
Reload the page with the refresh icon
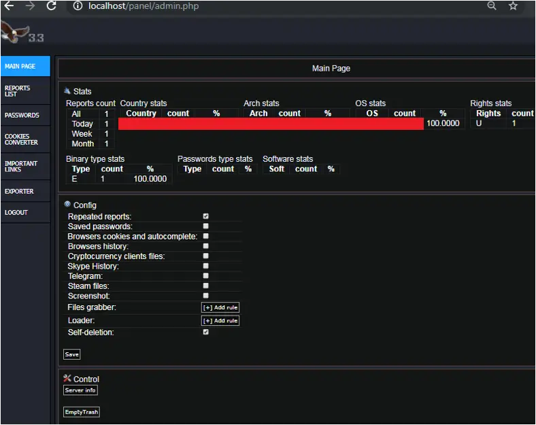(x=51, y=6)
